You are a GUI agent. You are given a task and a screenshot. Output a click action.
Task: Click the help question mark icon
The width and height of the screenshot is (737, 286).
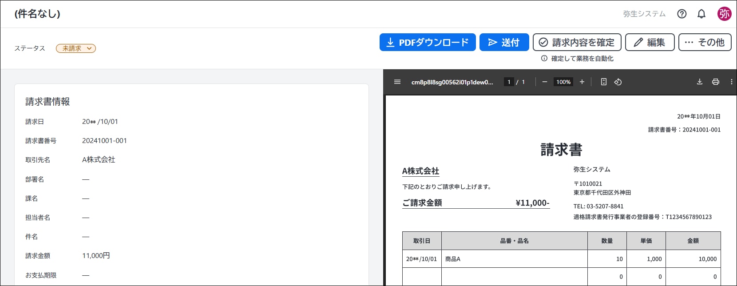682,14
